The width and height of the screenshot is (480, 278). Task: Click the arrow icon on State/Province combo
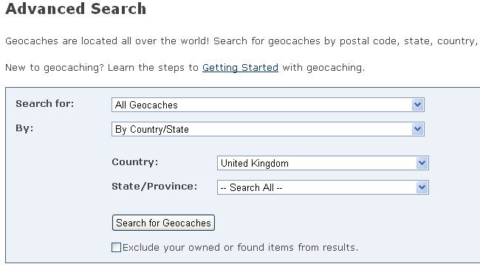(422, 187)
